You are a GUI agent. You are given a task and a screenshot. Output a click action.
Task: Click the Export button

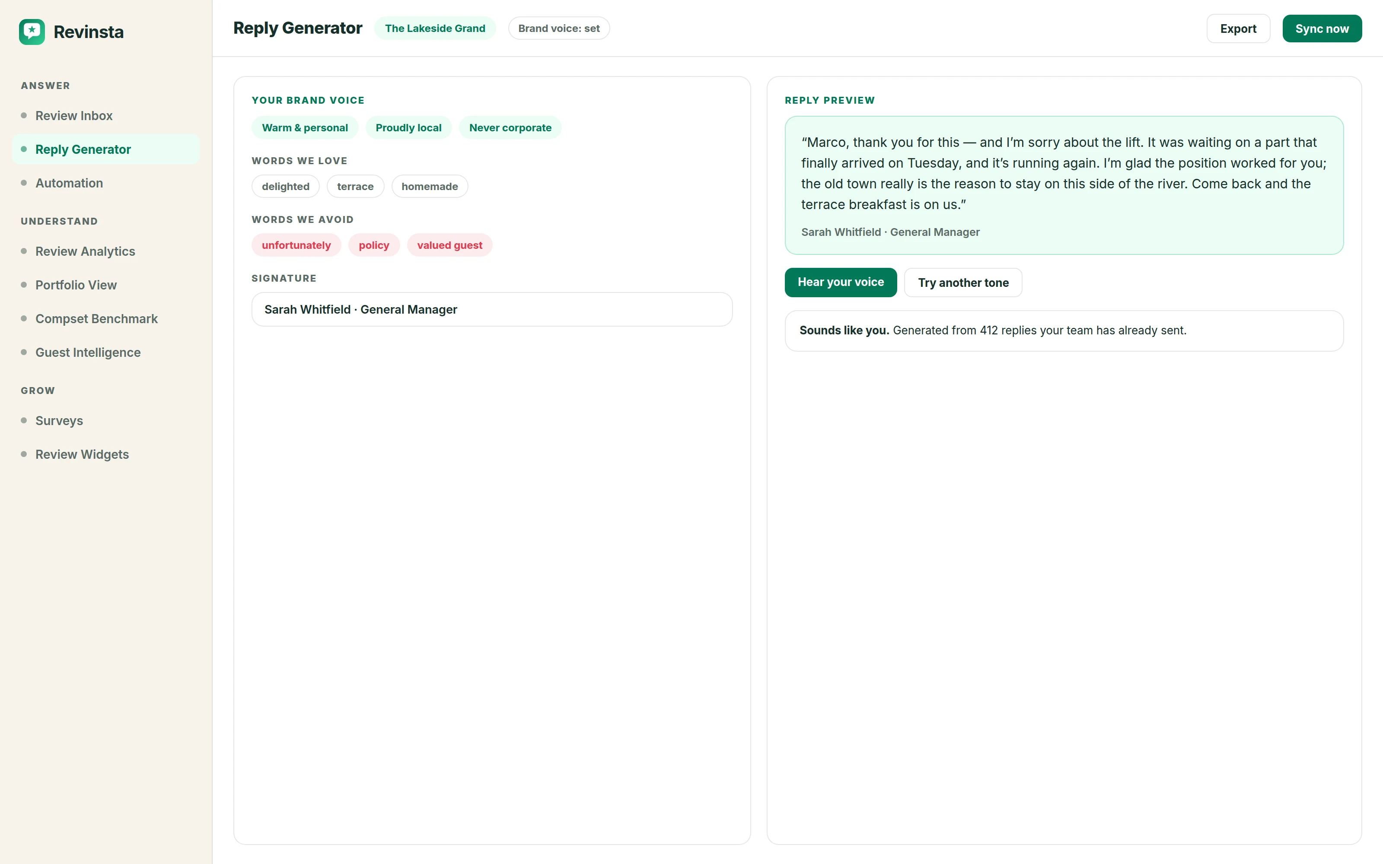click(x=1238, y=29)
